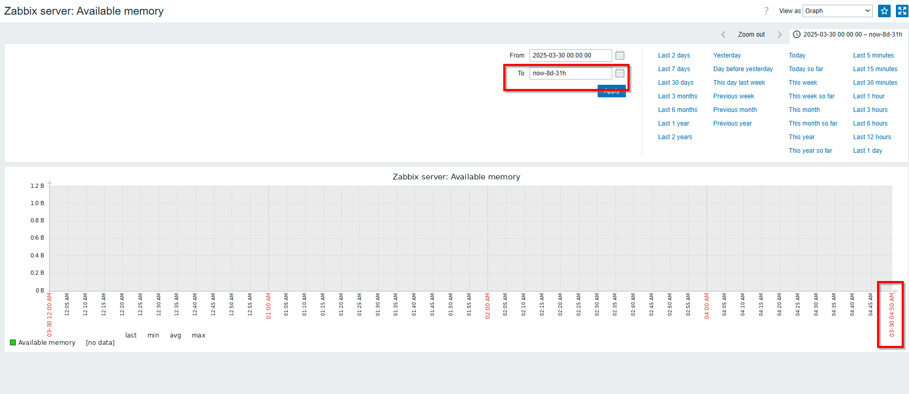
Task: Add graph to favorites star icon
Action: pyautogui.click(x=884, y=11)
